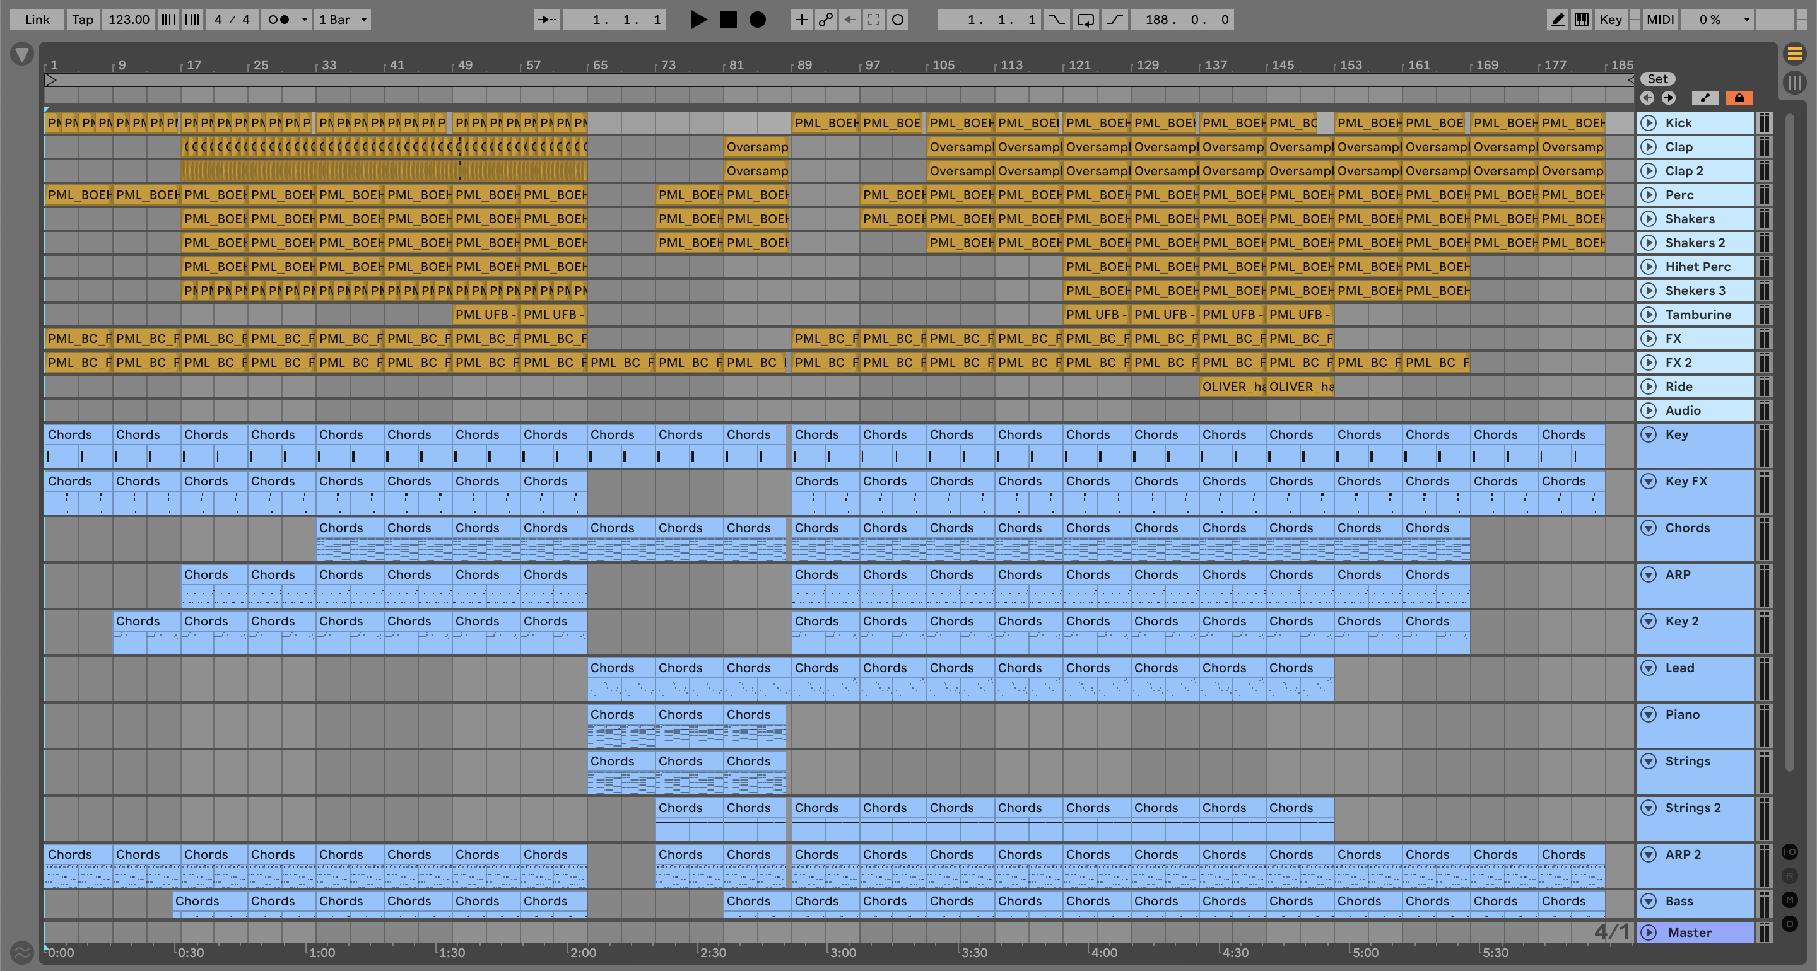
Task: Toggle MIDI Arrangement Overdub plus button
Action: coord(801,20)
